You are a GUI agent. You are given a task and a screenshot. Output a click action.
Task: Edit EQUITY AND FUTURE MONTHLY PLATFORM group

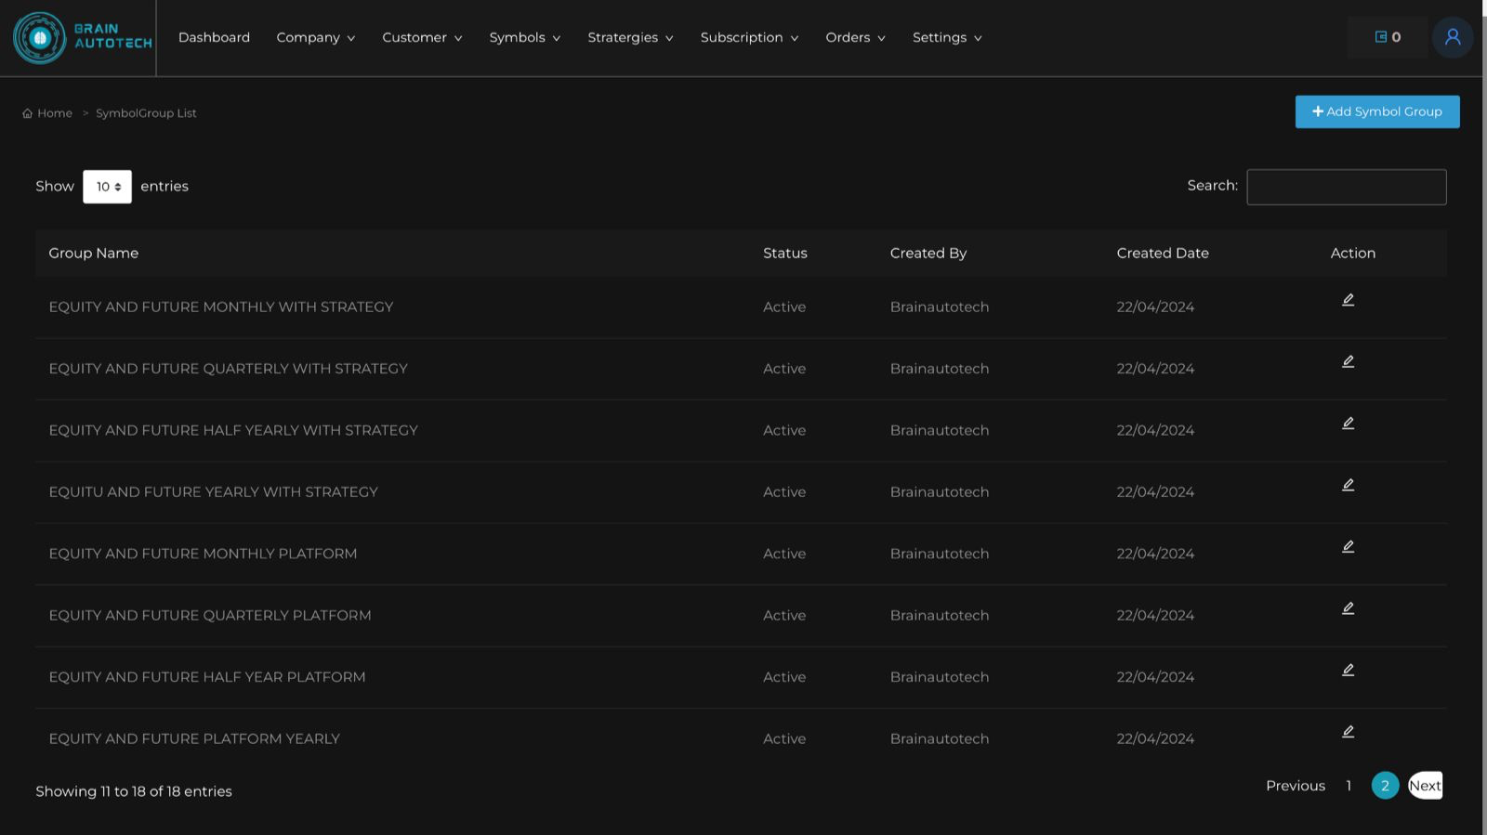[1348, 547]
